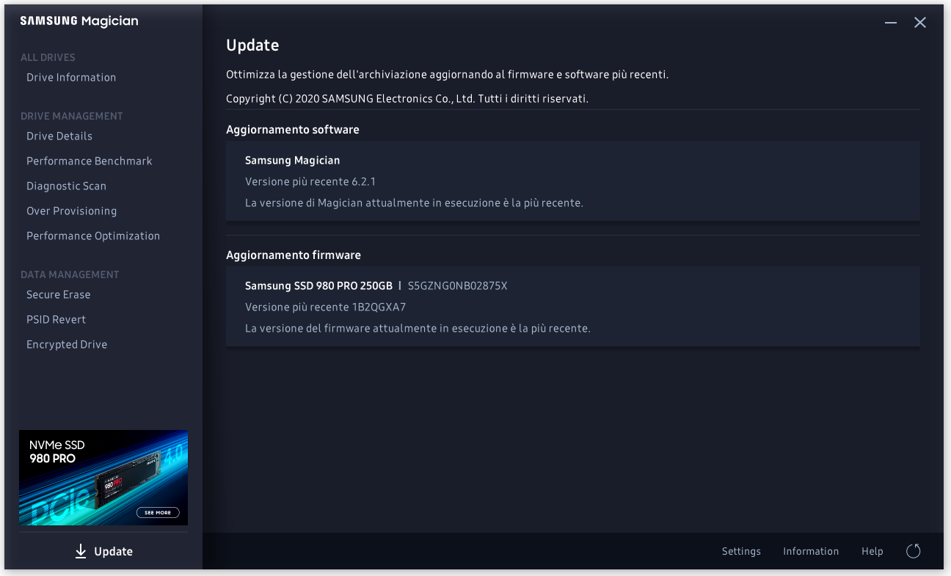Open Help

pyautogui.click(x=872, y=551)
